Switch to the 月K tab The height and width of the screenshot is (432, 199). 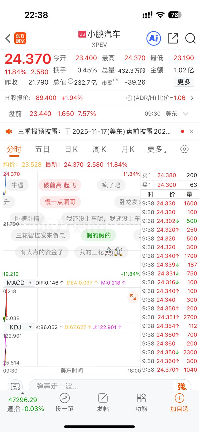coord(128,149)
